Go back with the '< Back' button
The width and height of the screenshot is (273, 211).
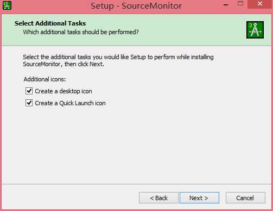pyautogui.click(x=158, y=198)
